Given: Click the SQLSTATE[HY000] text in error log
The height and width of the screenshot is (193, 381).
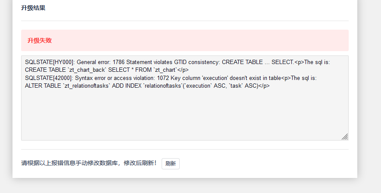Looking at the screenshot, I should tap(49, 62).
